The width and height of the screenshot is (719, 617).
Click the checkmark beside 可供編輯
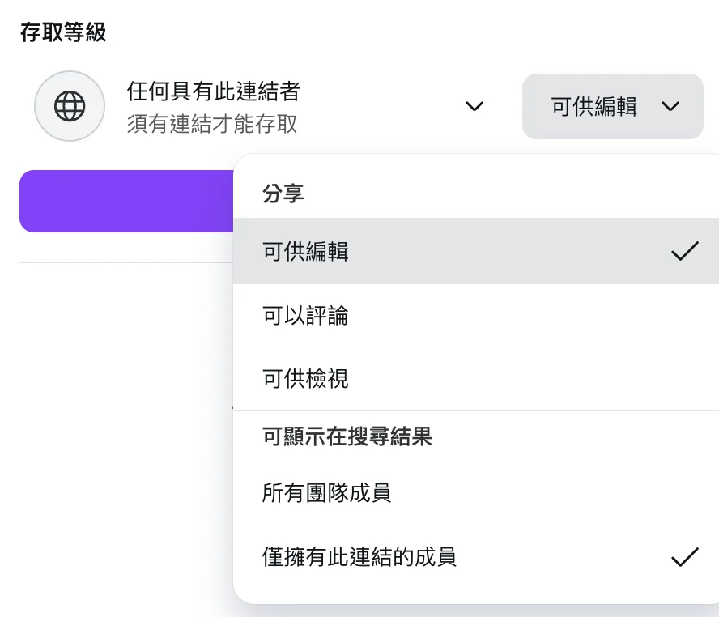684,253
